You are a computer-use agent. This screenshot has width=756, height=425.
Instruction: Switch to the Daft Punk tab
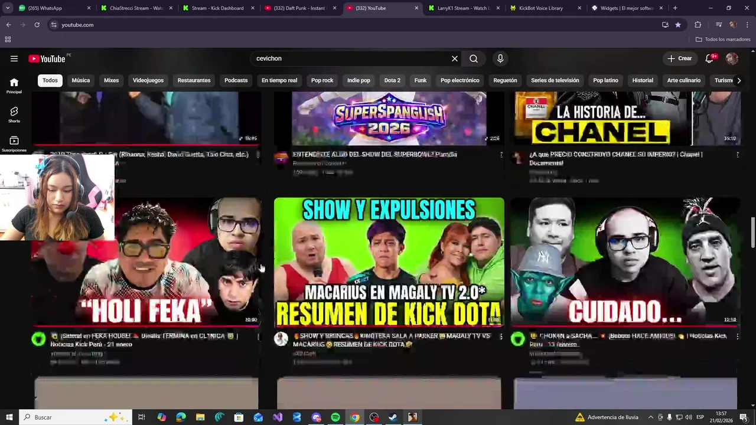click(300, 8)
